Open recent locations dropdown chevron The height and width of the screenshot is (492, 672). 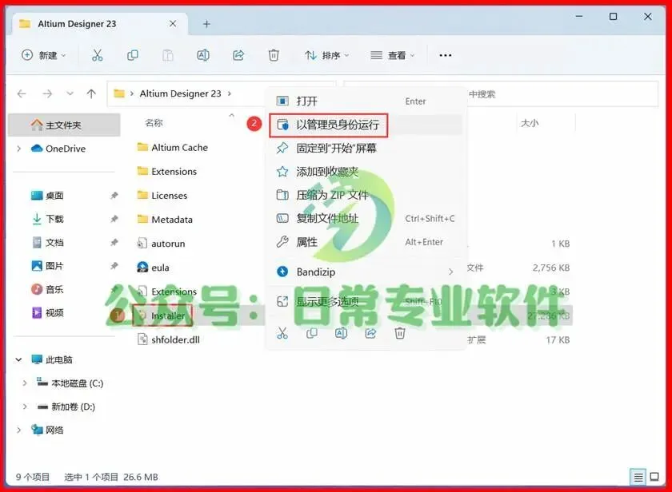[x=70, y=93]
